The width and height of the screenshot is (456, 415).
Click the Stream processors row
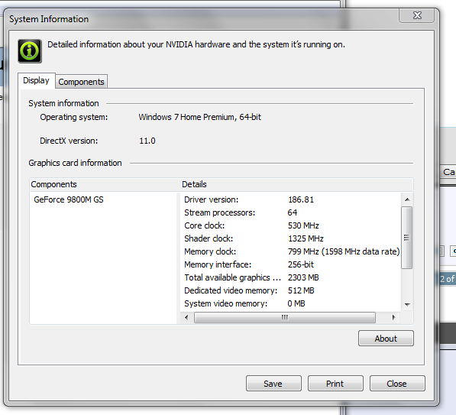pyautogui.click(x=291, y=212)
